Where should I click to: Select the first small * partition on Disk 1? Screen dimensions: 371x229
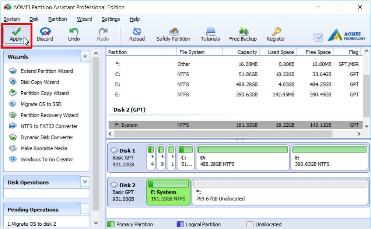(151, 158)
